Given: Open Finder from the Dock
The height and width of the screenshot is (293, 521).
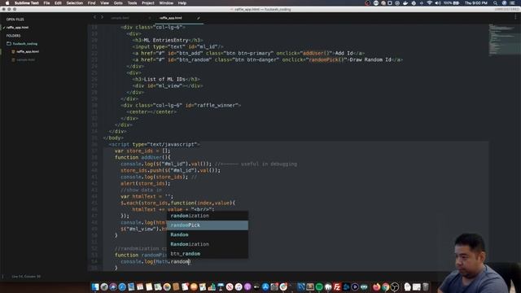Looking at the screenshot, I should (94, 286).
